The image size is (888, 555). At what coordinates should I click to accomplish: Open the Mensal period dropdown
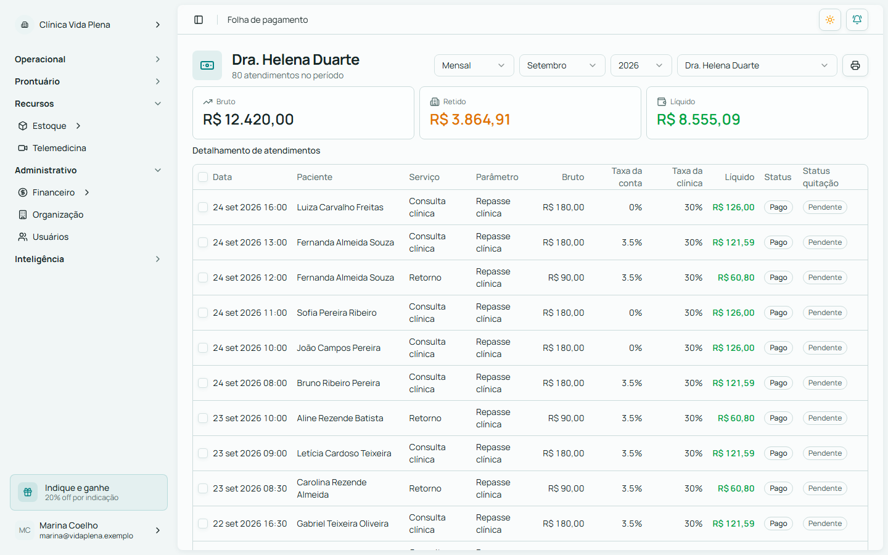(x=474, y=65)
